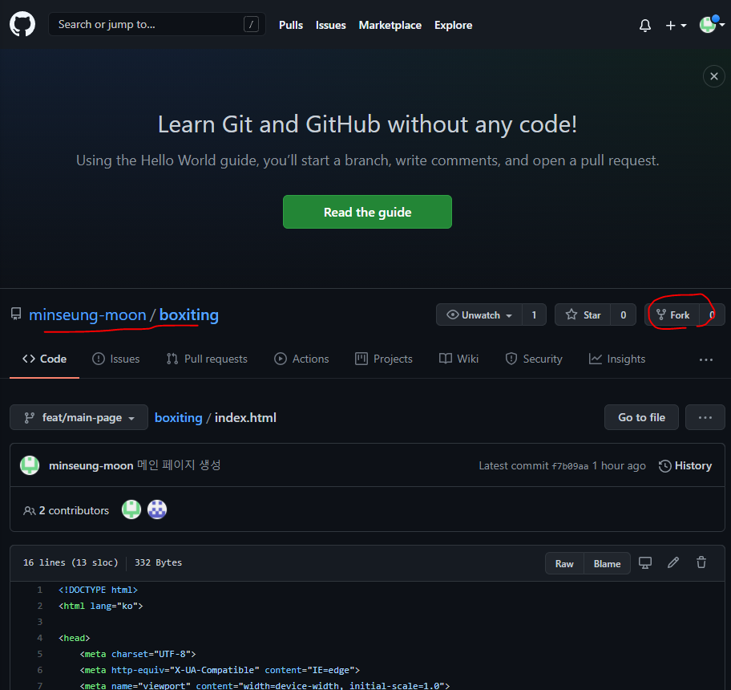The height and width of the screenshot is (690, 731).
Task: Open first contributor green avatar
Action: pos(131,509)
